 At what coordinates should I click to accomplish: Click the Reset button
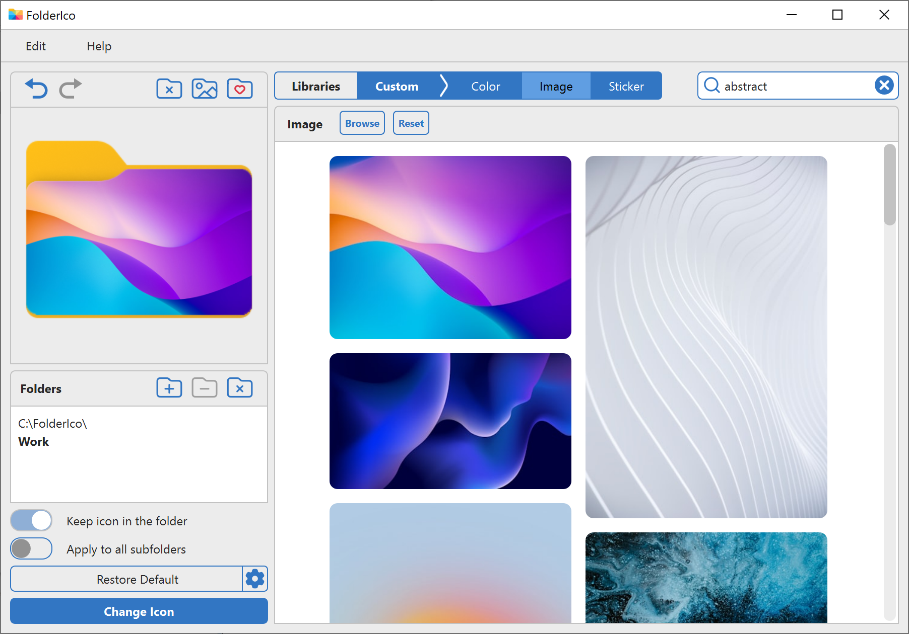pos(411,123)
